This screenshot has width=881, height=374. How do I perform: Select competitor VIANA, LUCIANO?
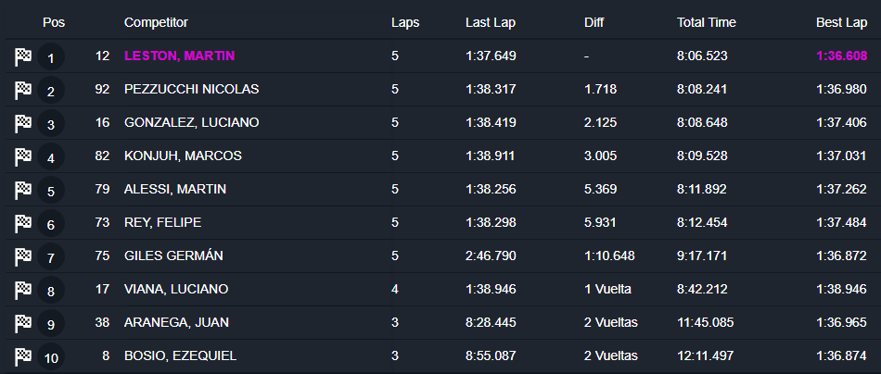click(176, 289)
